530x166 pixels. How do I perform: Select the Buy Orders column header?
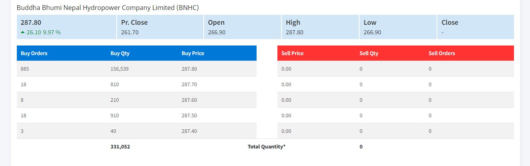coord(34,53)
